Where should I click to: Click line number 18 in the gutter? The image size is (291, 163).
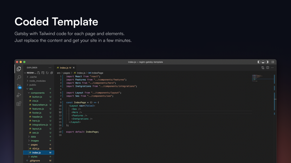(x=60, y=132)
